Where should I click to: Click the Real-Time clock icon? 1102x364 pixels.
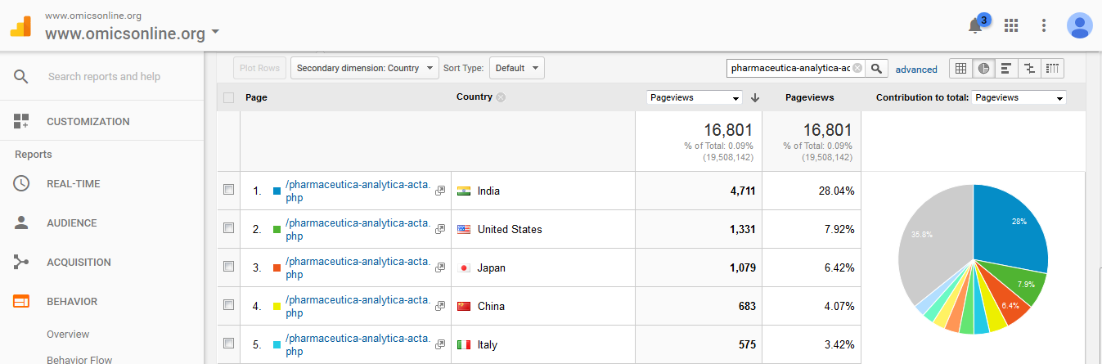21,183
